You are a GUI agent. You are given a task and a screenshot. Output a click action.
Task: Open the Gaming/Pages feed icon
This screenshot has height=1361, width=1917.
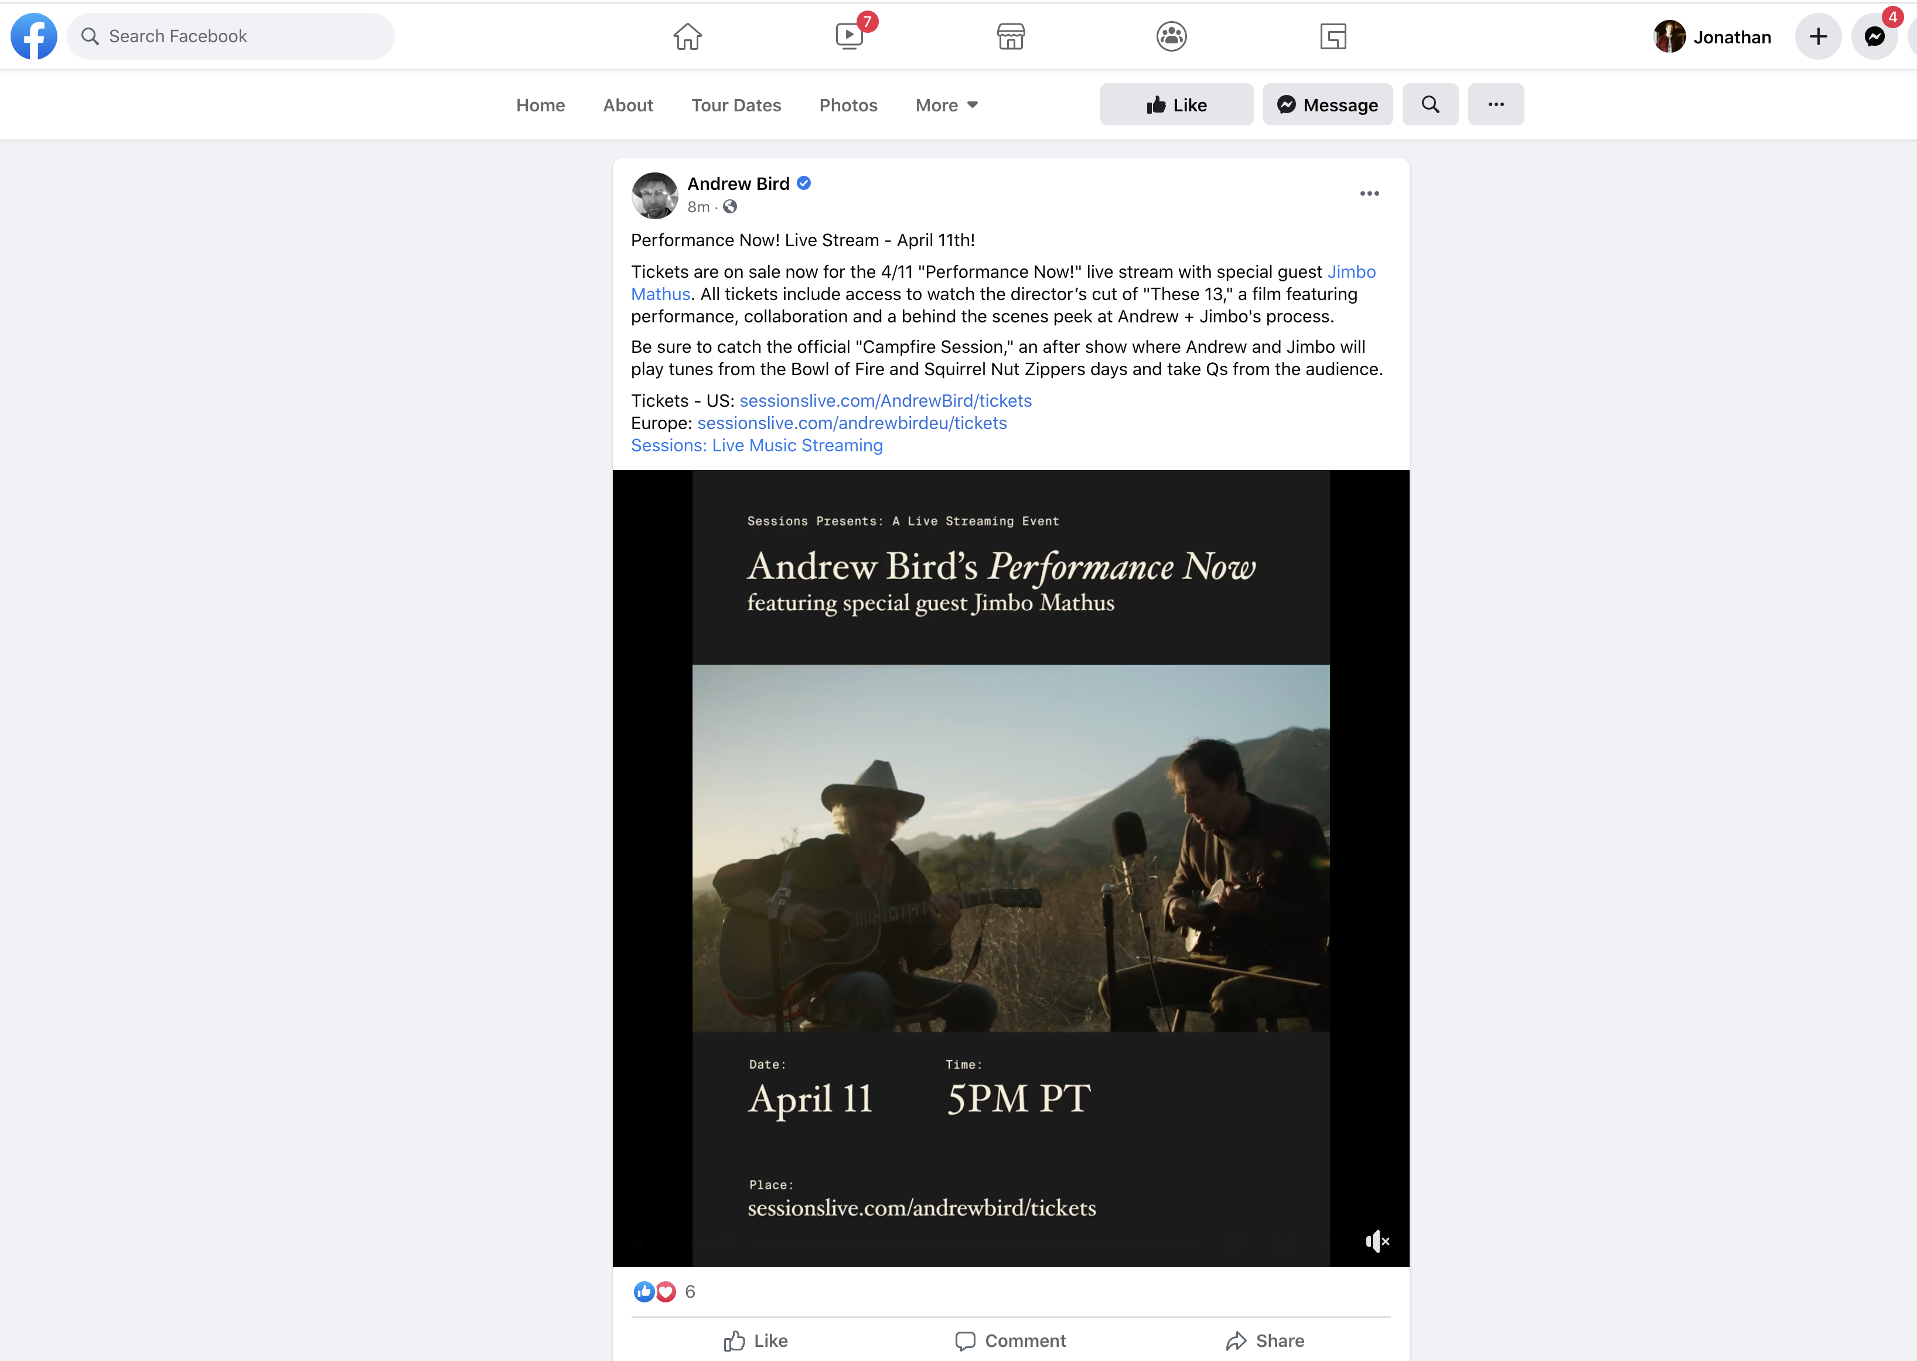click(x=1332, y=36)
